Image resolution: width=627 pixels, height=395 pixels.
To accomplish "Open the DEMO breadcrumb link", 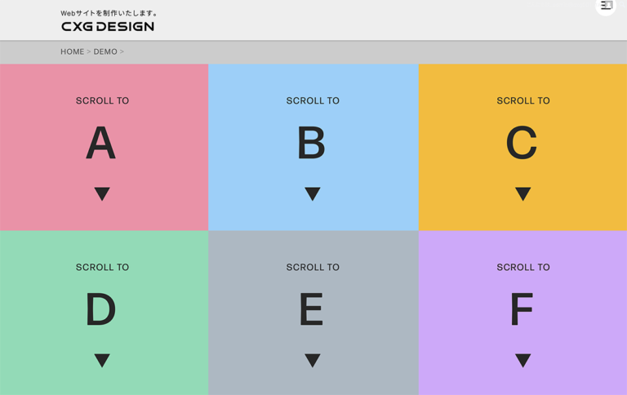I will (x=105, y=51).
